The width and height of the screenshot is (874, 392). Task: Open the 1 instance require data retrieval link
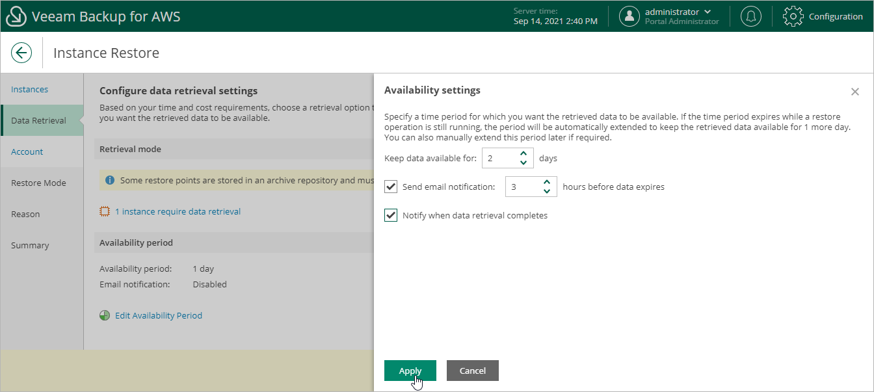pyautogui.click(x=178, y=211)
